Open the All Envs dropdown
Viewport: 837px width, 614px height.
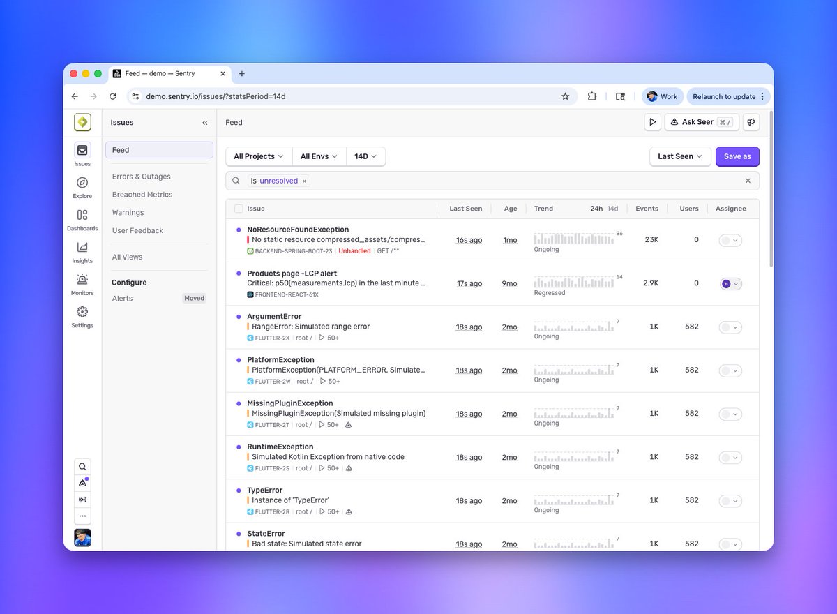click(x=319, y=156)
